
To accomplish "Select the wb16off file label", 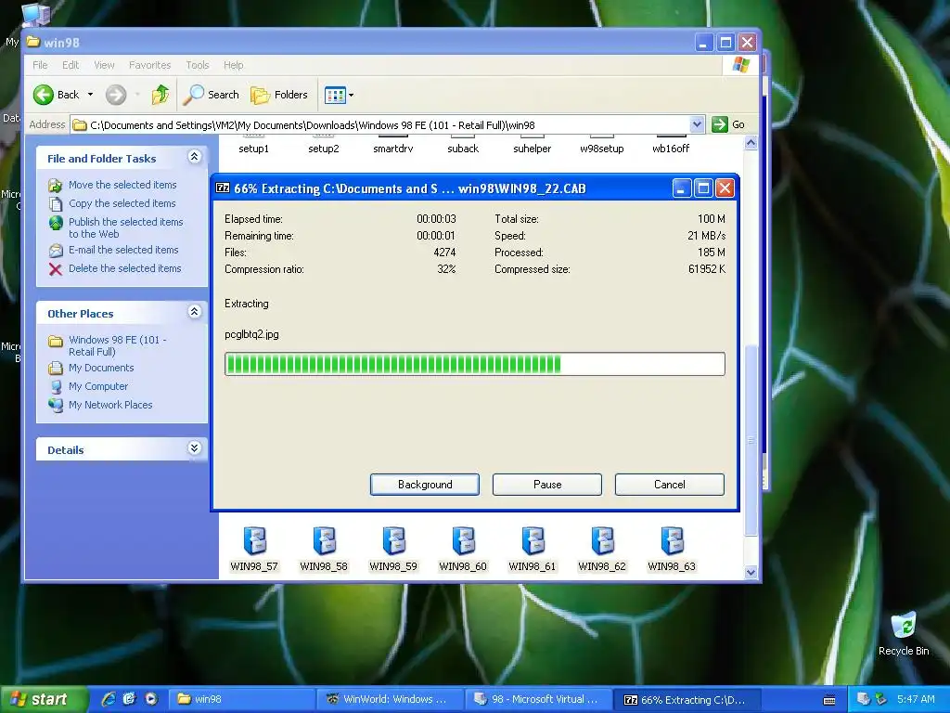I will [x=671, y=149].
